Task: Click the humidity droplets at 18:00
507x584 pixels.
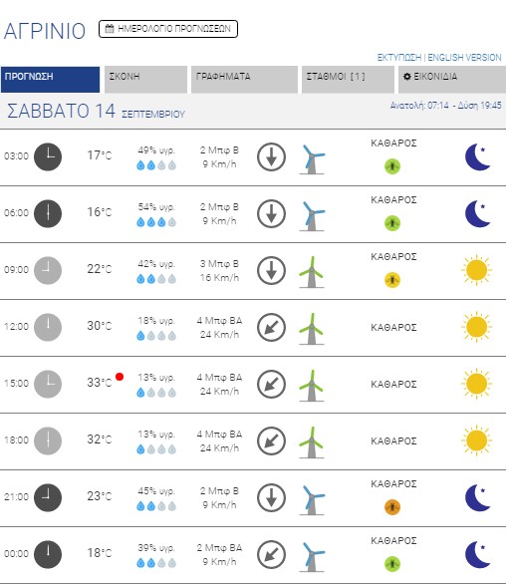Action: (156, 449)
